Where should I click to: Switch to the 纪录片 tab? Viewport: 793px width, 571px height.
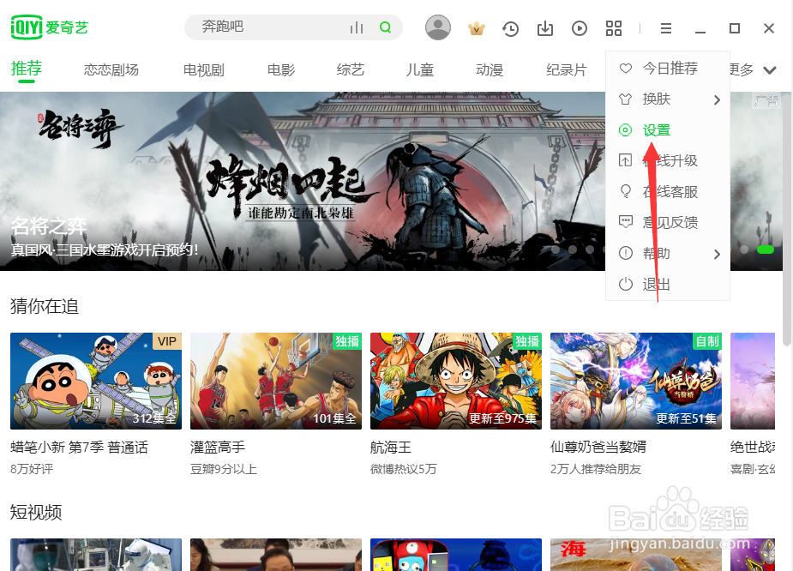567,69
